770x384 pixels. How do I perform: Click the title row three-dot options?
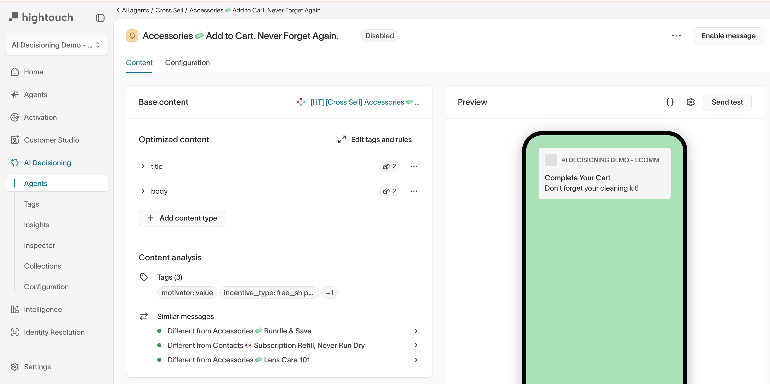point(414,167)
